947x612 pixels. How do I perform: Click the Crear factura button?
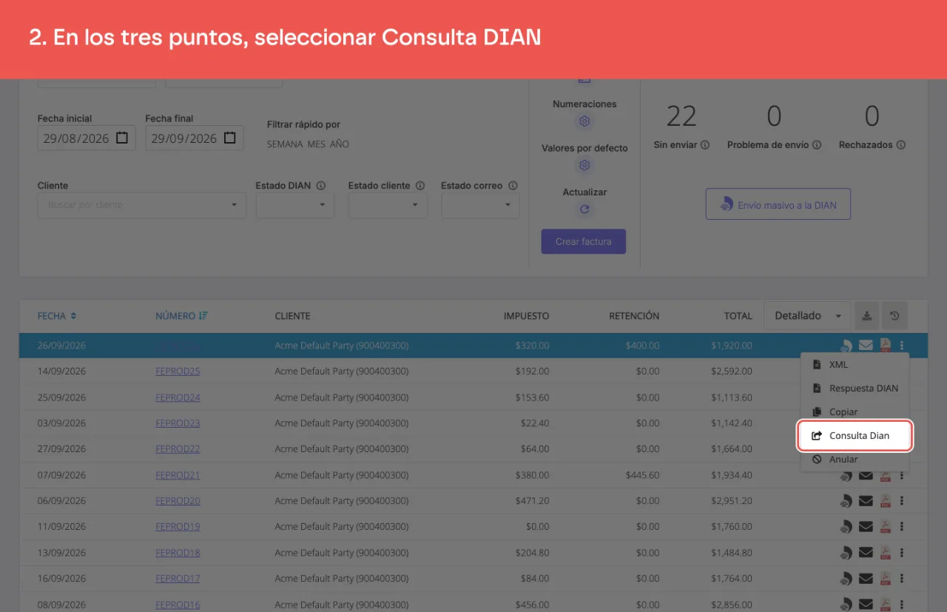[x=584, y=242]
